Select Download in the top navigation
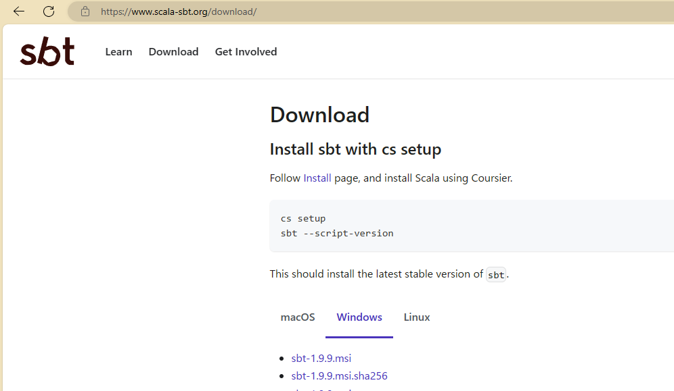The height and width of the screenshot is (391, 674). pos(173,52)
